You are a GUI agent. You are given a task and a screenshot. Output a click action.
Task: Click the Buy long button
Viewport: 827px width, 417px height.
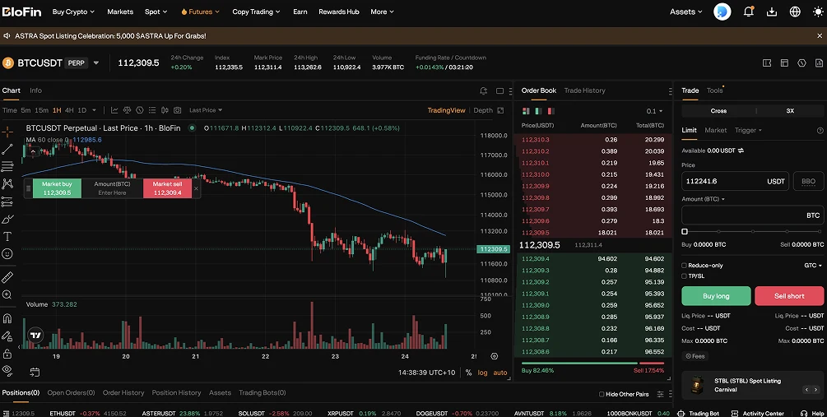[x=716, y=296]
